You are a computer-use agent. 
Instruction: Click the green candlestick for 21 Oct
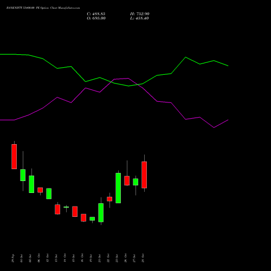pyautogui.click(x=101, y=212)
